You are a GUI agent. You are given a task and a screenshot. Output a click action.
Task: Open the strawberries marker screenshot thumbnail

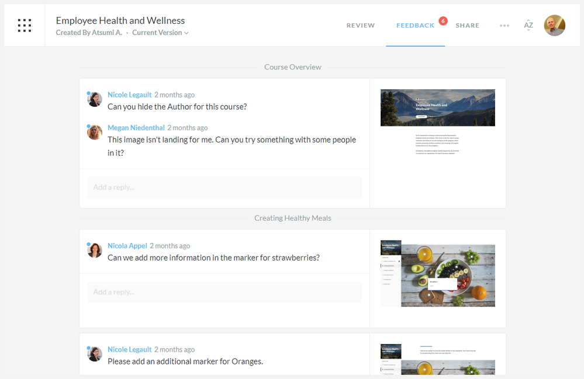(438, 273)
